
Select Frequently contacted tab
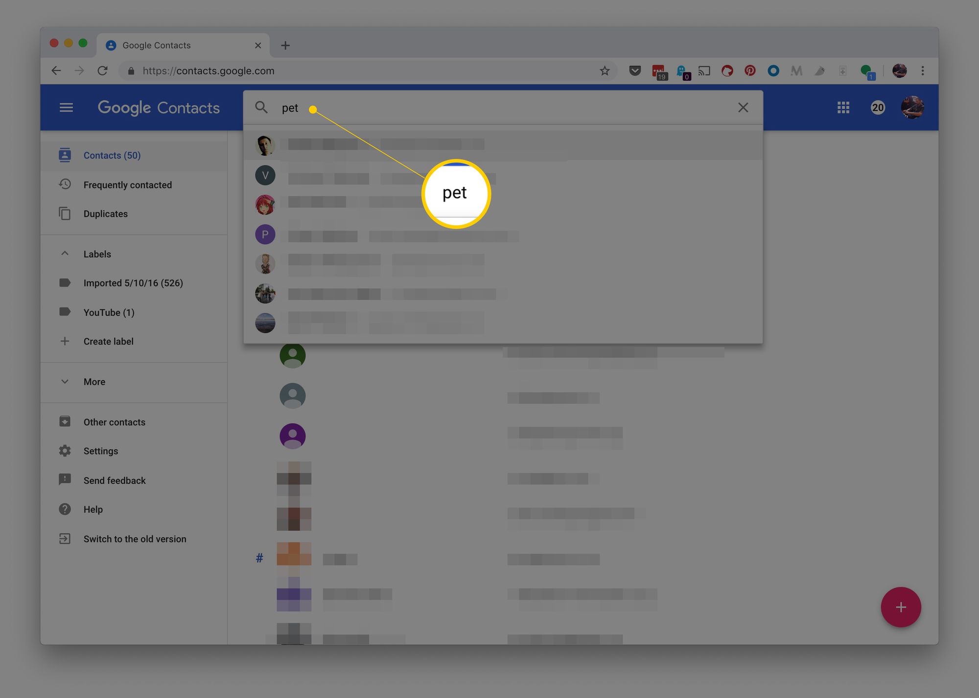point(127,184)
